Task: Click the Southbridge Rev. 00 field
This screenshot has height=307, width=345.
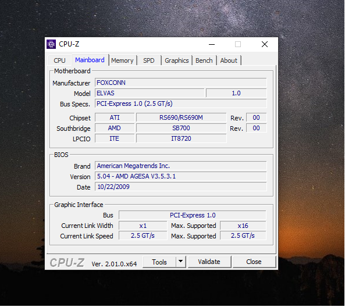Action: tap(257, 128)
